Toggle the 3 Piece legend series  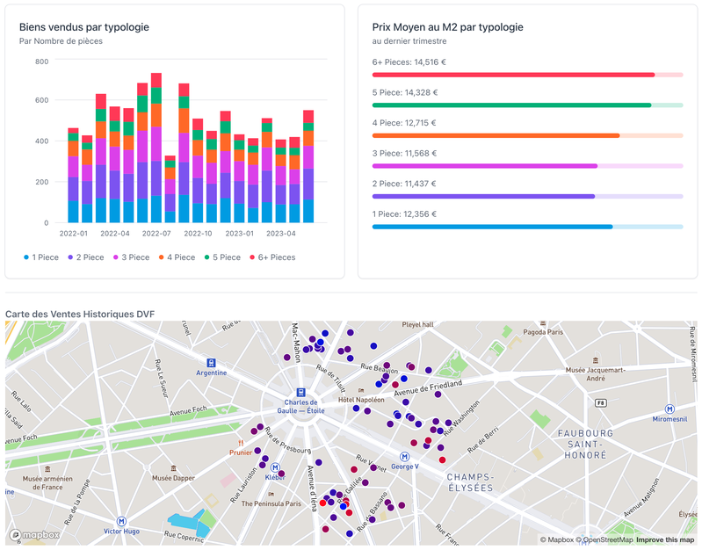pos(129,257)
